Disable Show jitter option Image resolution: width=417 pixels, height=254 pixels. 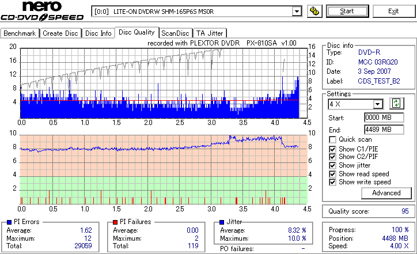(x=332, y=165)
